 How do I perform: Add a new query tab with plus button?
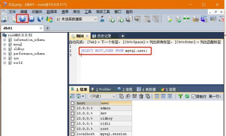(123, 36)
